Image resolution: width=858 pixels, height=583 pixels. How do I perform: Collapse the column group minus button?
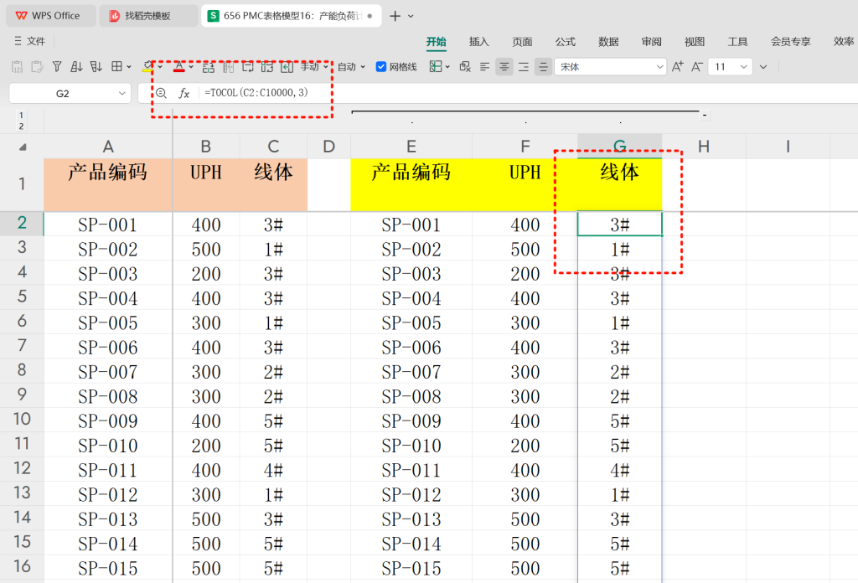coord(705,115)
